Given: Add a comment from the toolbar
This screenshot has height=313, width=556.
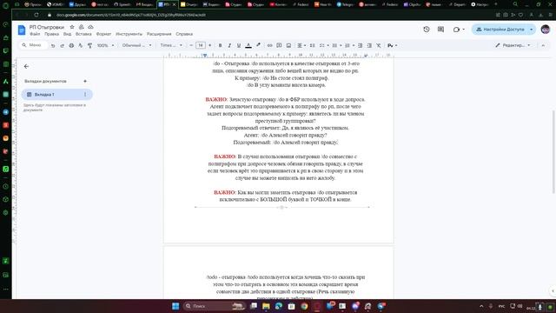Looking at the screenshot, I should coord(279,45).
